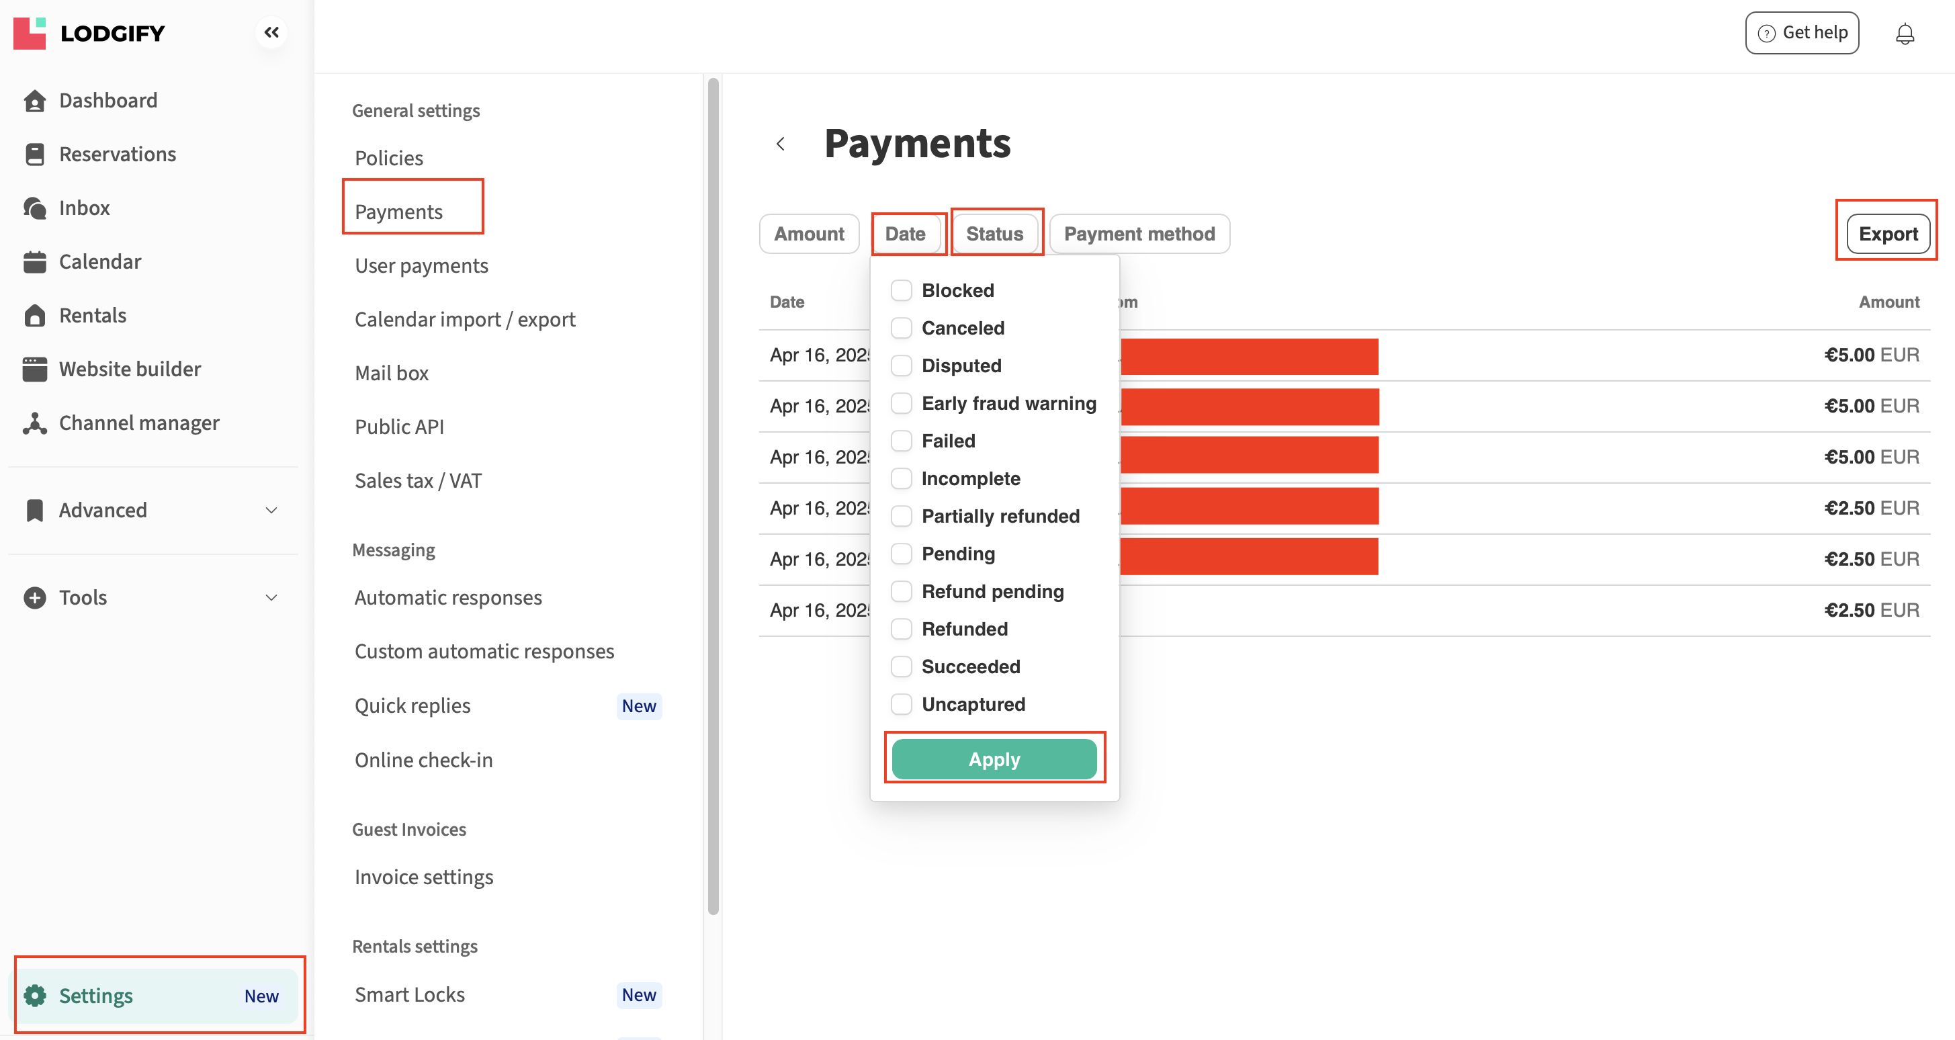Open the Amount filter
This screenshot has height=1040, width=1955.
click(x=808, y=234)
